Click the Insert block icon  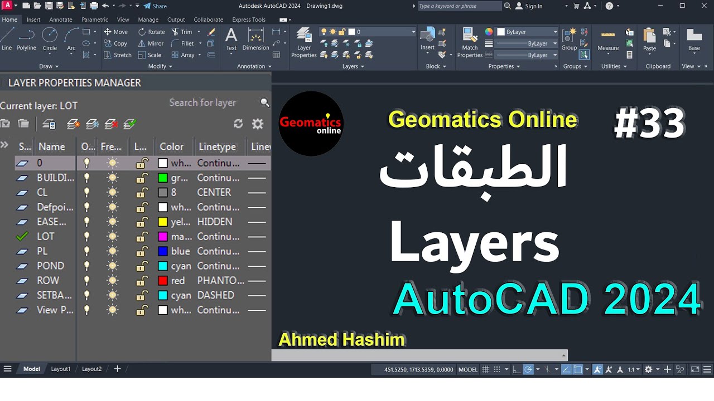click(x=427, y=39)
